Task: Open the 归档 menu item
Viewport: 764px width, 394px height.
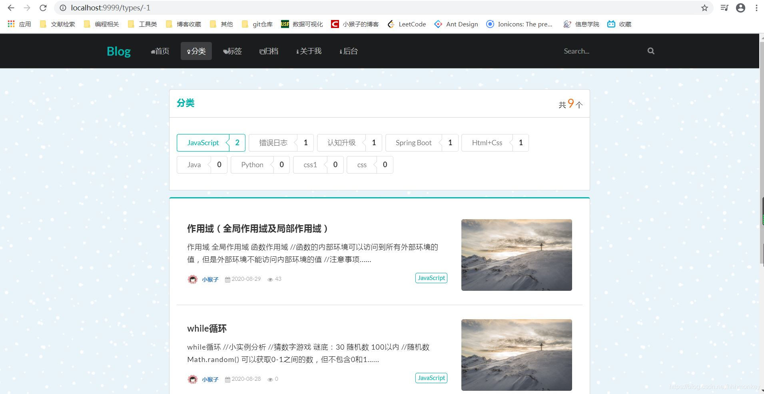Action: (269, 51)
